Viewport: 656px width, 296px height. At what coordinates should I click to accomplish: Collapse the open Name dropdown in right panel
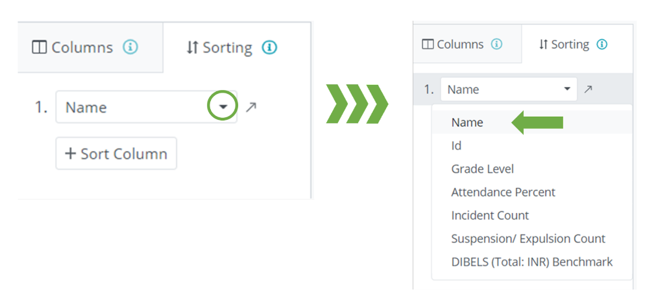567,89
